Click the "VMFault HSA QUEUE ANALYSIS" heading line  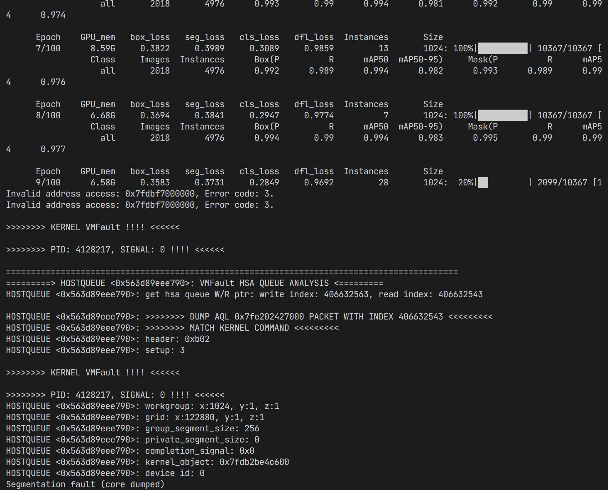[195, 283]
